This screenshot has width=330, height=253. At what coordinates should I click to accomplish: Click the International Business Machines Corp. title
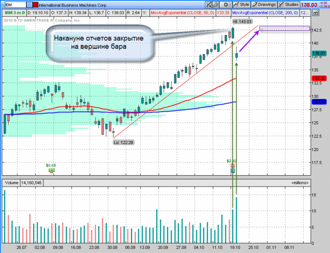click(73, 5)
